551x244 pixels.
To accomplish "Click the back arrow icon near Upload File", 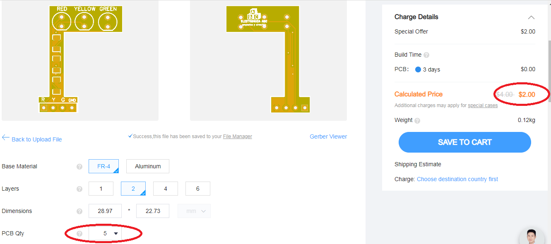I will click(6, 138).
